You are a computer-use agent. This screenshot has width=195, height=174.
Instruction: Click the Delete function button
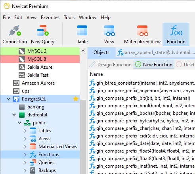(x=185, y=64)
